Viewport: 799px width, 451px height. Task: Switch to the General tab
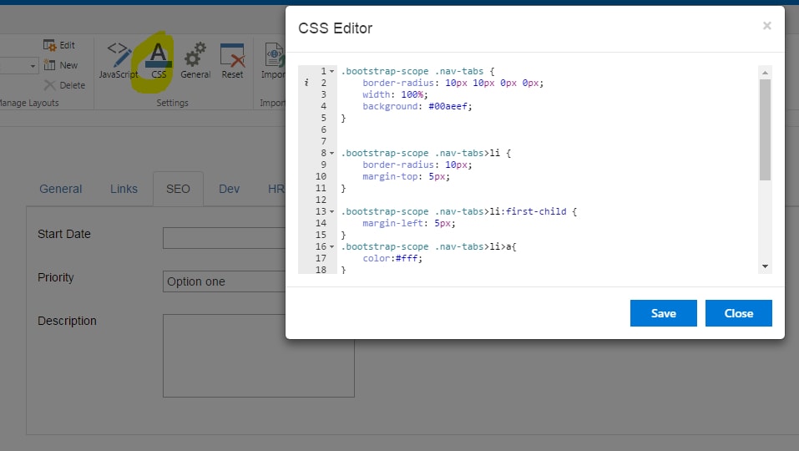click(x=61, y=189)
